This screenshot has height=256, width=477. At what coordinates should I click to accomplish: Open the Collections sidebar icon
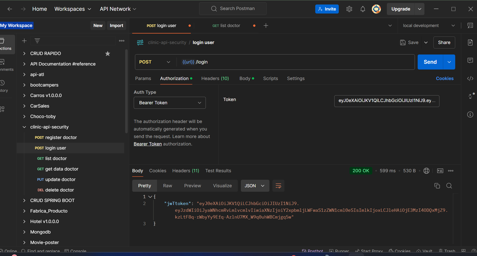click(5, 44)
